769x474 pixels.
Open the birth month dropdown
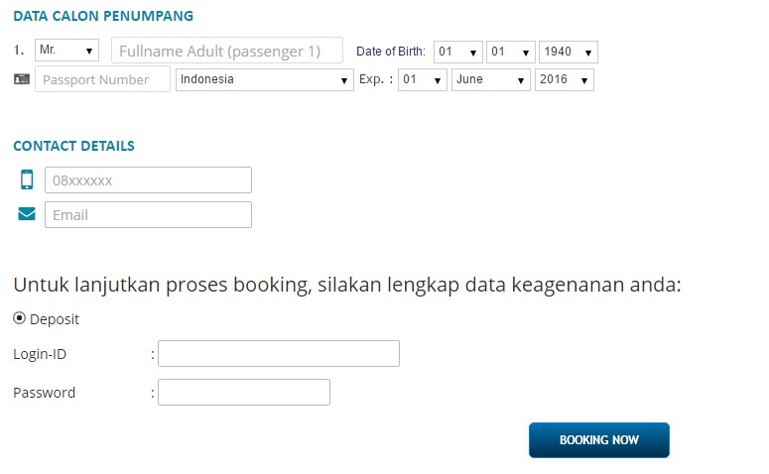pos(510,52)
